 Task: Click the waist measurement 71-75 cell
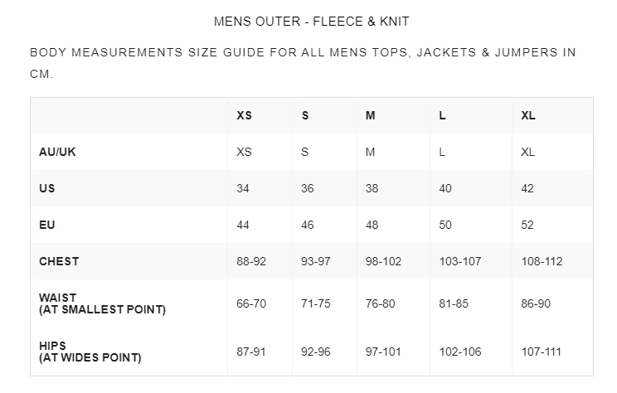316,303
